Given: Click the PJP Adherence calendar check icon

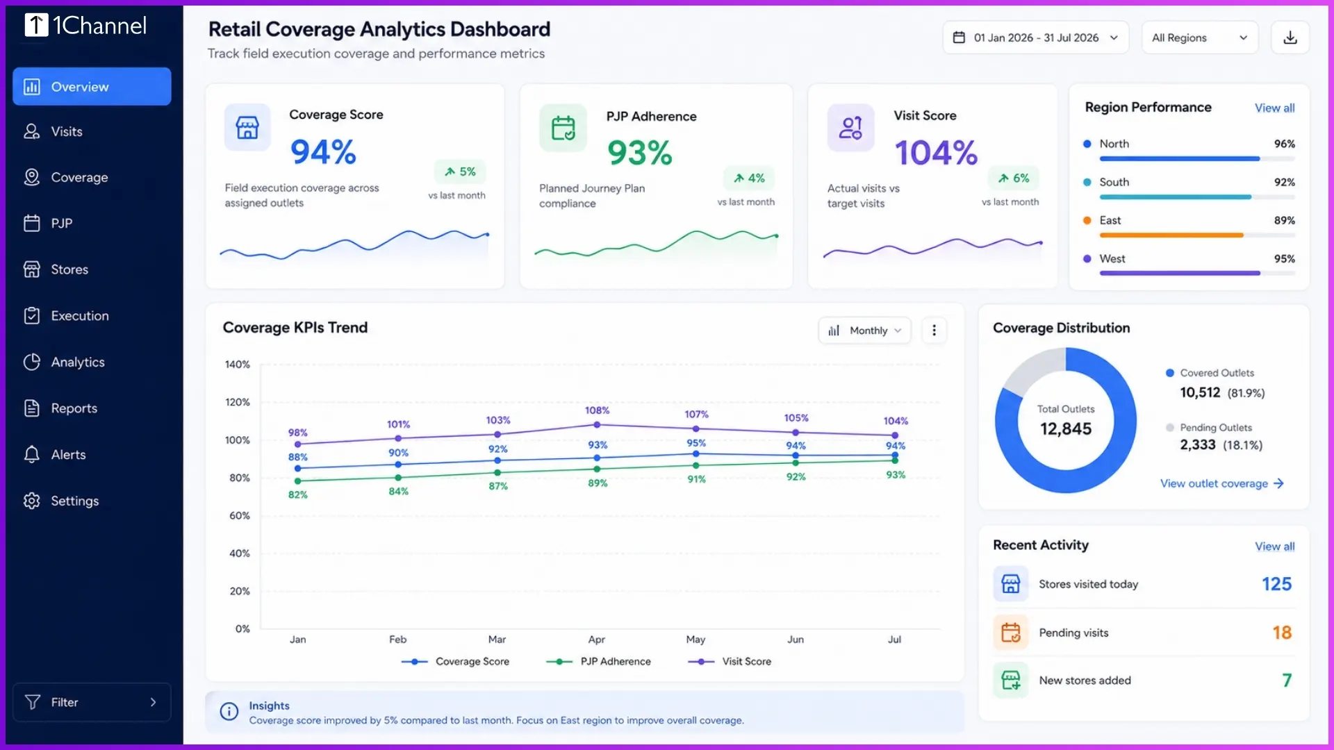Looking at the screenshot, I should click(x=563, y=128).
